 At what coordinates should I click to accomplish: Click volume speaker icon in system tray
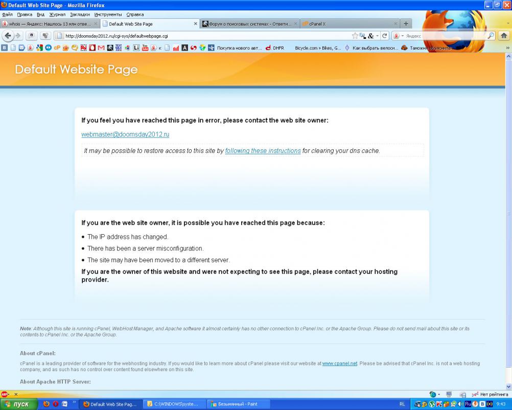coord(461,404)
